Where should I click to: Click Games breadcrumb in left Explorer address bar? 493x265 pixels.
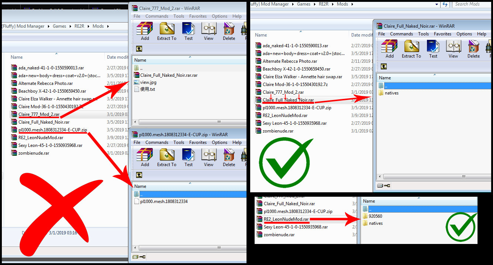tap(59, 26)
